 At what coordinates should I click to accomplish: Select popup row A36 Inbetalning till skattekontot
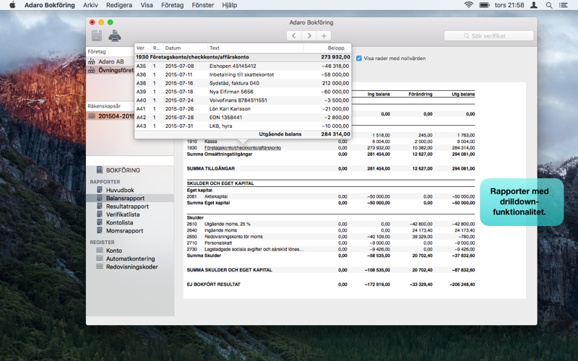pyautogui.click(x=243, y=74)
